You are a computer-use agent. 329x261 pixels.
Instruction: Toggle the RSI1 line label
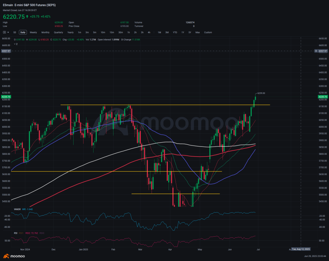[21, 233]
